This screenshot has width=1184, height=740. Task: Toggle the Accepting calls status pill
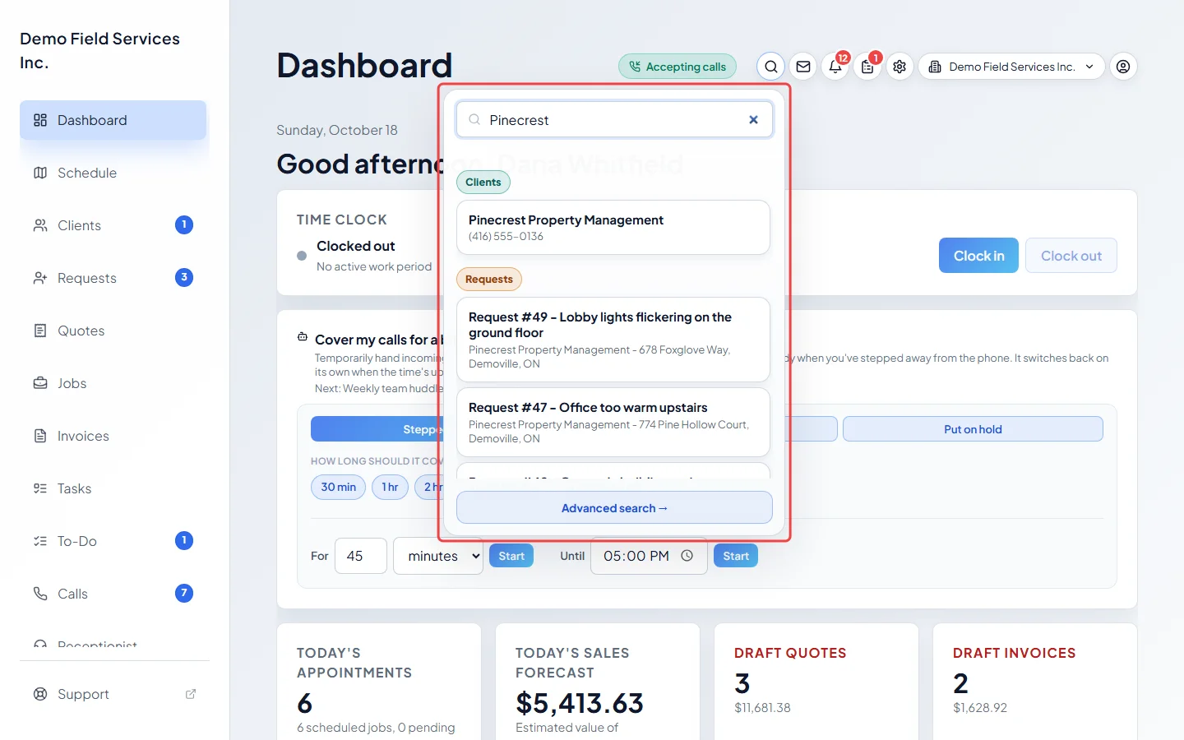coord(678,67)
